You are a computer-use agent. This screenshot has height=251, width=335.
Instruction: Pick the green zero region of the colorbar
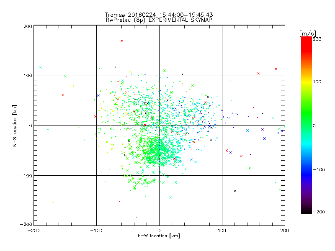[307, 125]
